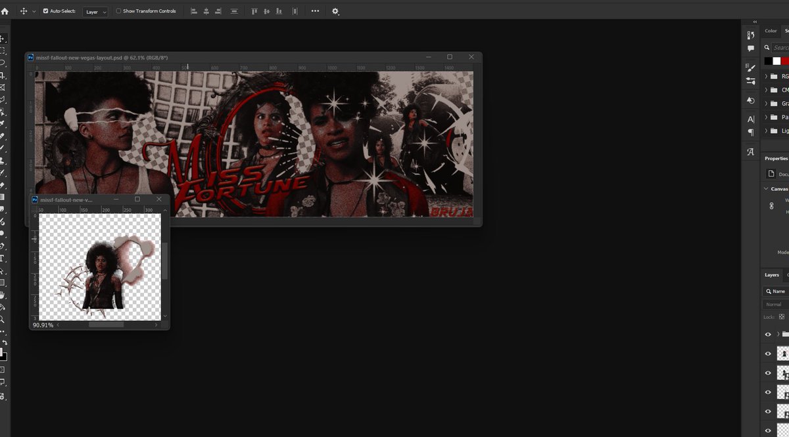Select the Path Selection arrow tool
Screen dimensions: 789x437
[3, 270]
